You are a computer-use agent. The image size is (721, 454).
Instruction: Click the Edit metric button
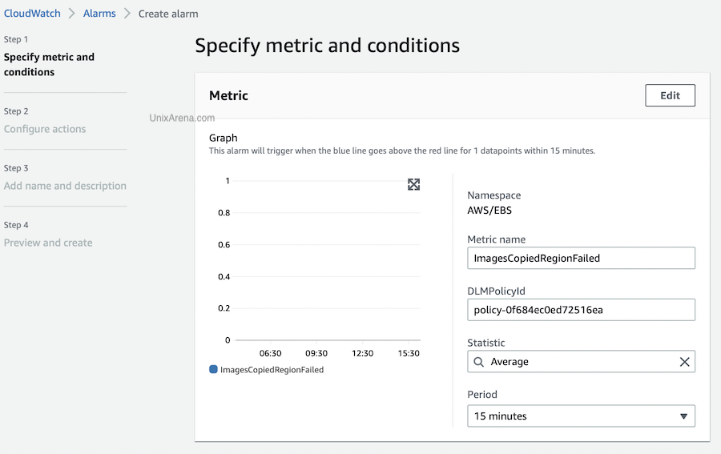pos(670,95)
